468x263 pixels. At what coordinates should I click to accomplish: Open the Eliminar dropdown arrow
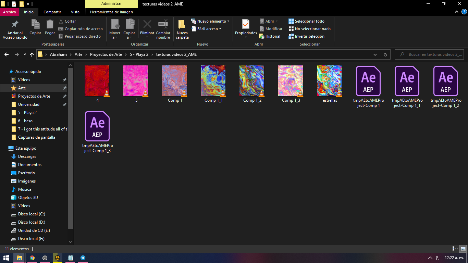147,37
